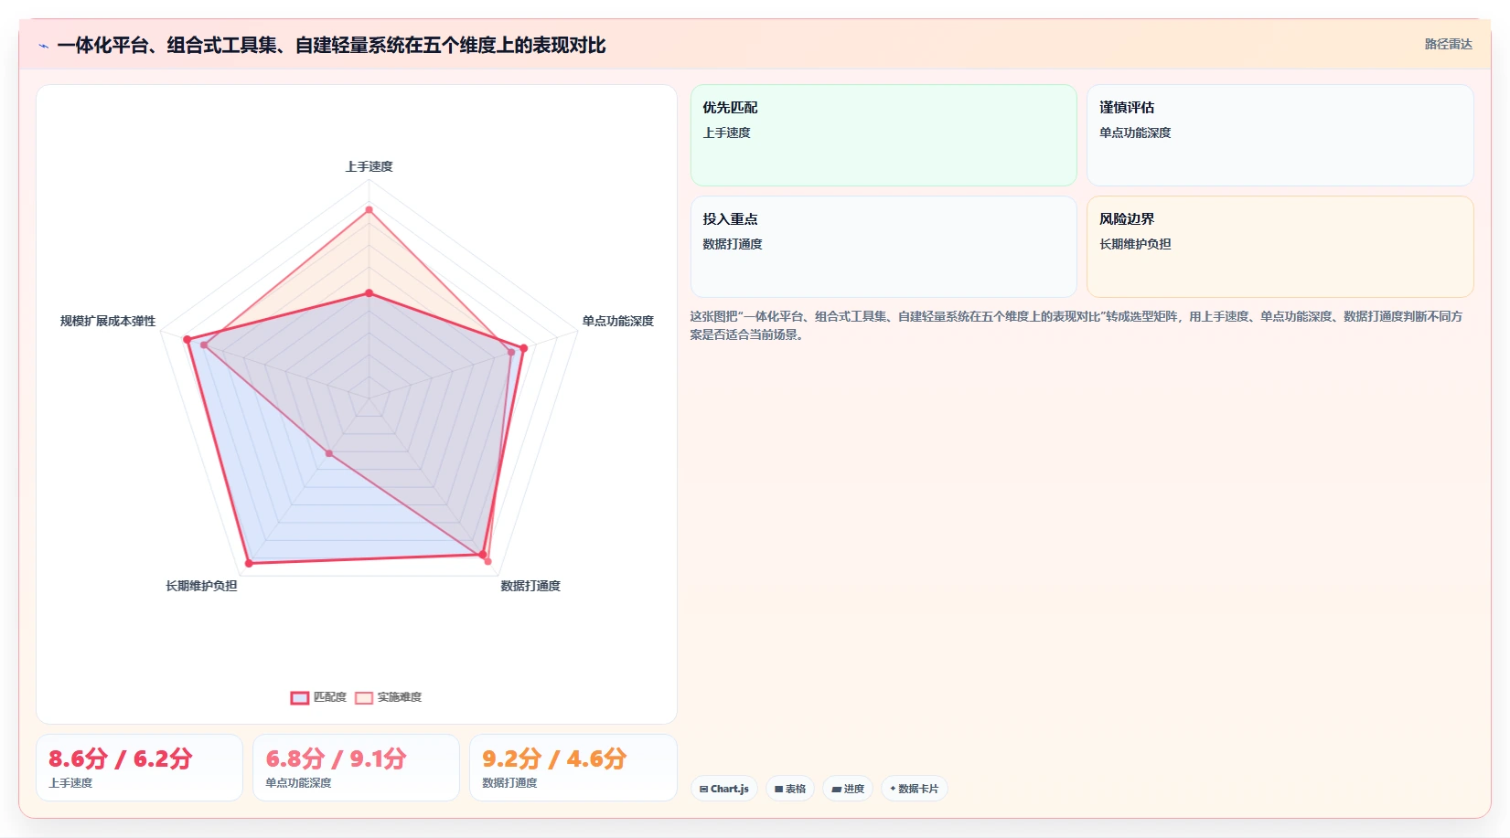The image size is (1510, 838).
Task: Click the 规模扩展成本弹性 axis label on radar
Action: point(108,321)
